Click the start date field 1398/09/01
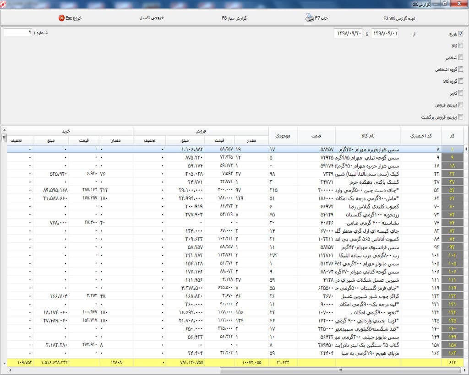 [x=384, y=34]
